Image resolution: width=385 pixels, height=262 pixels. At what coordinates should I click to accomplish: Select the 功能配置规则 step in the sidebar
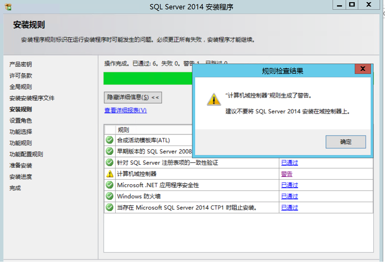coord(26,154)
